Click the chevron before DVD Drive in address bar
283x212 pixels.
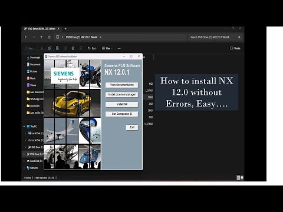pyautogui.click(x=62, y=37)
